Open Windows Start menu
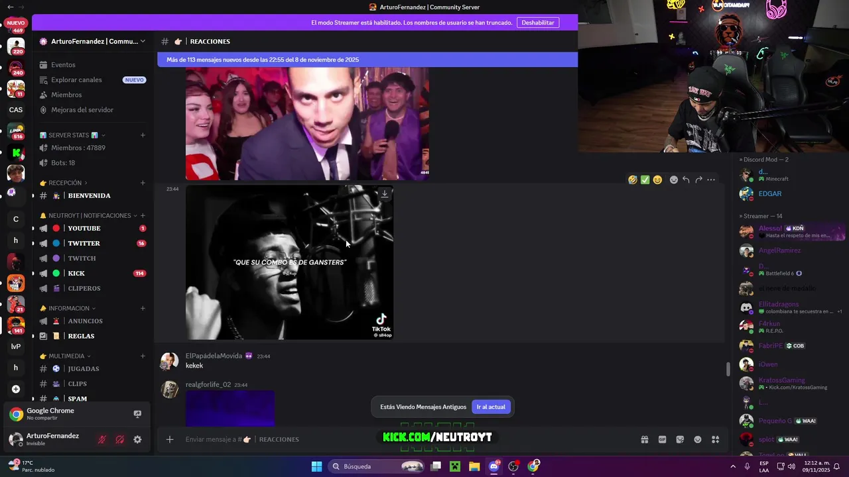Viewport: 849px width, 477px height. 317,466
